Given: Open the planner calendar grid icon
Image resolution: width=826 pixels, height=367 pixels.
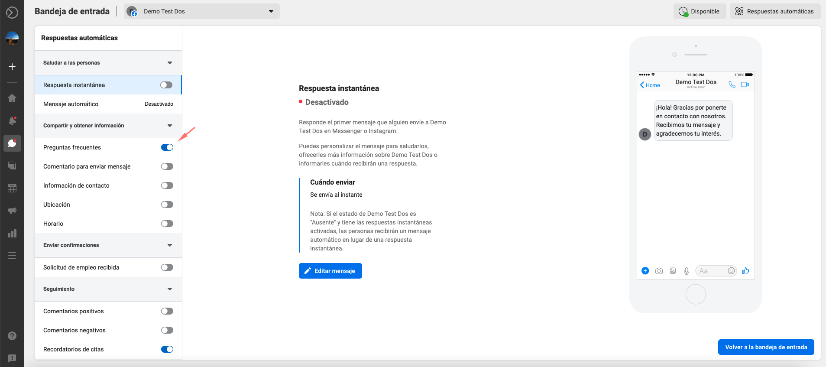Looking at the screenshot, I should pyautogui.click(x=12, y=188).
